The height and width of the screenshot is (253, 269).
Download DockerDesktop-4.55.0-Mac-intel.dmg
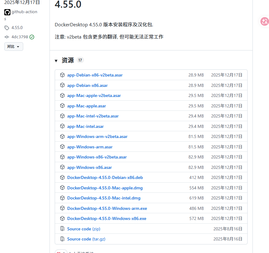click(x=104, y=198)
